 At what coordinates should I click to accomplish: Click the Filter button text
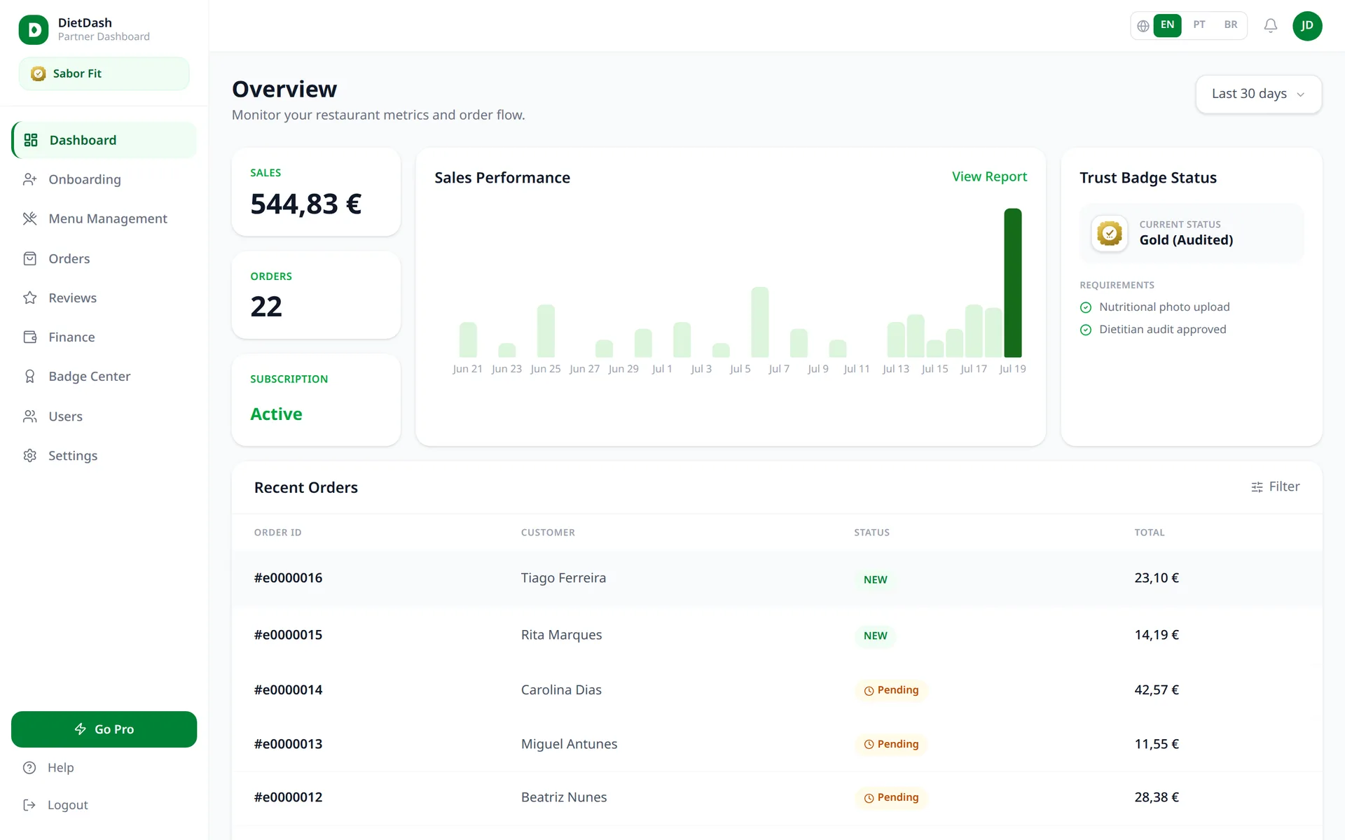[x=1284, y=486]
